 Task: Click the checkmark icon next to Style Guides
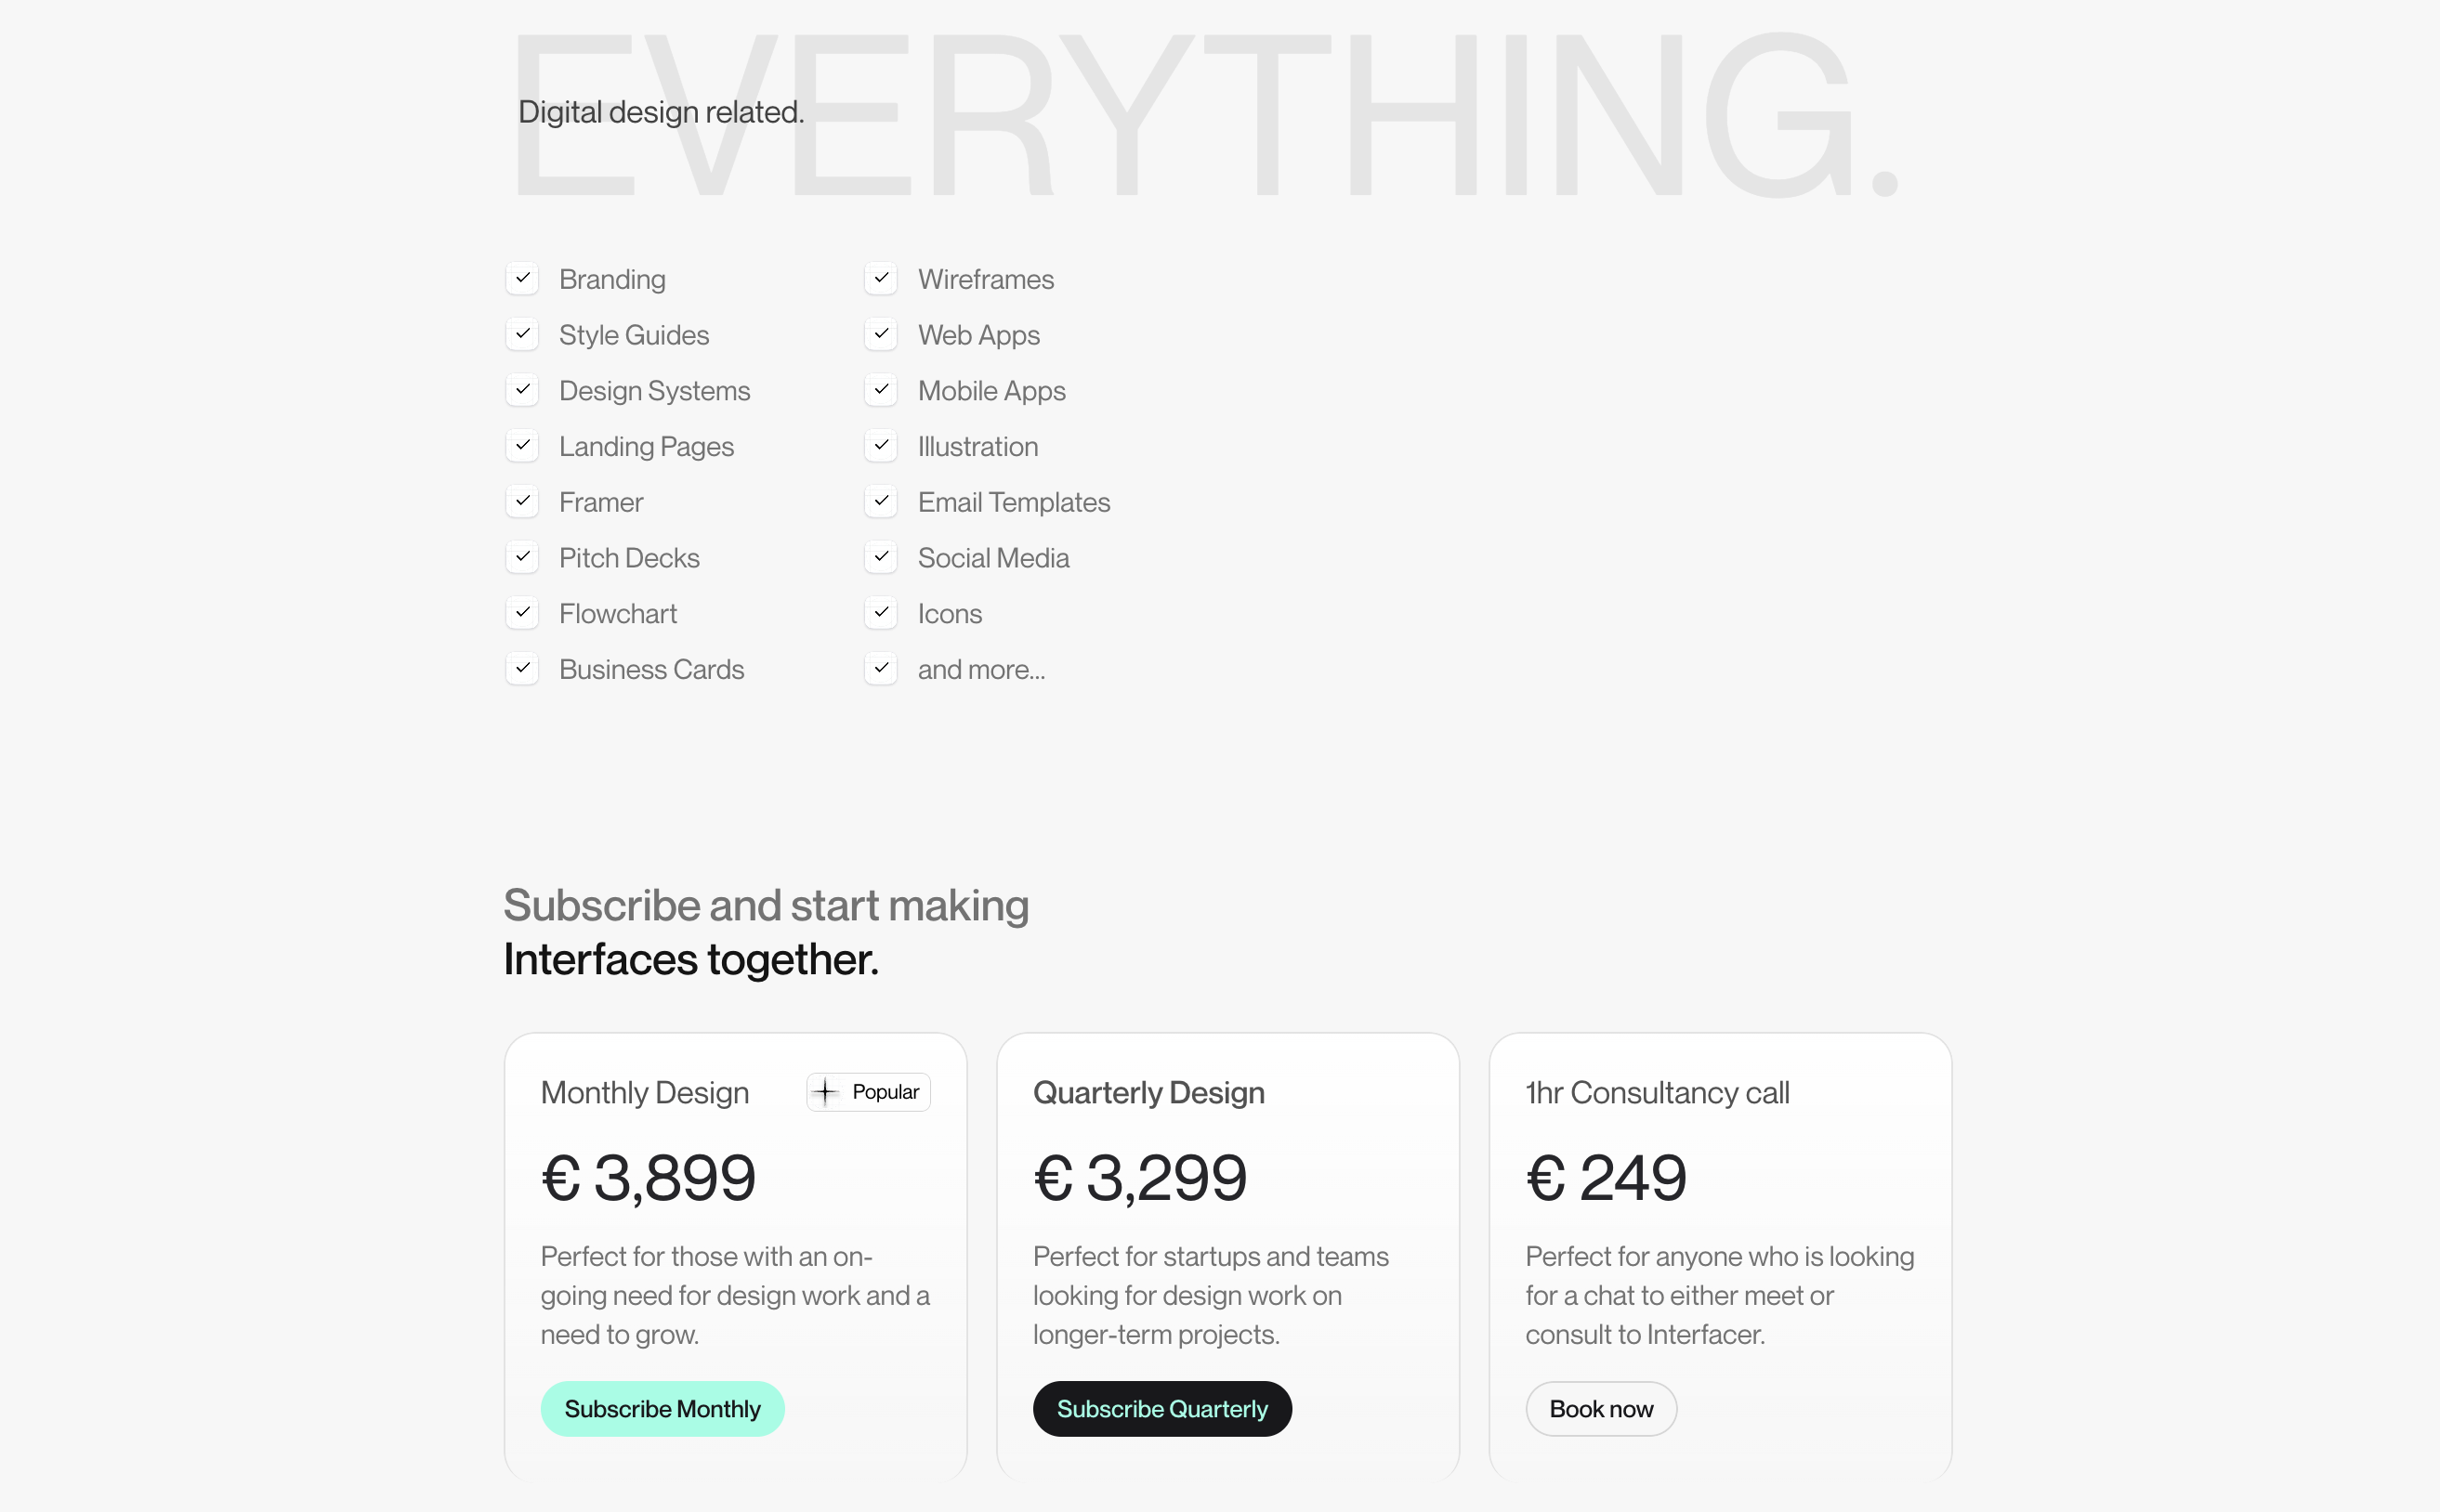(522, 334)
